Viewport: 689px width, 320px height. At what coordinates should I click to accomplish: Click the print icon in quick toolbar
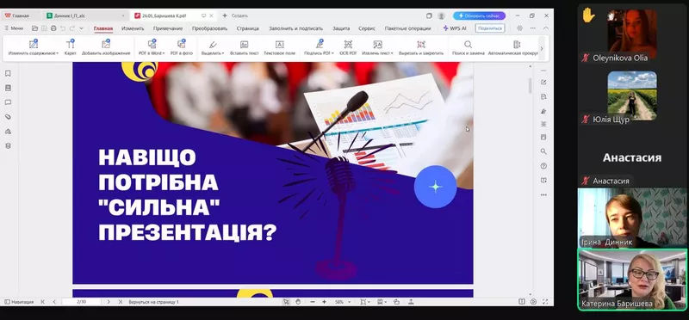[53, 28]
